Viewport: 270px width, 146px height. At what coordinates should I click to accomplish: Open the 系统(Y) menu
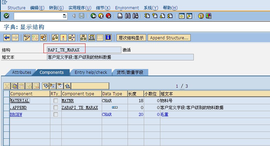151,8
